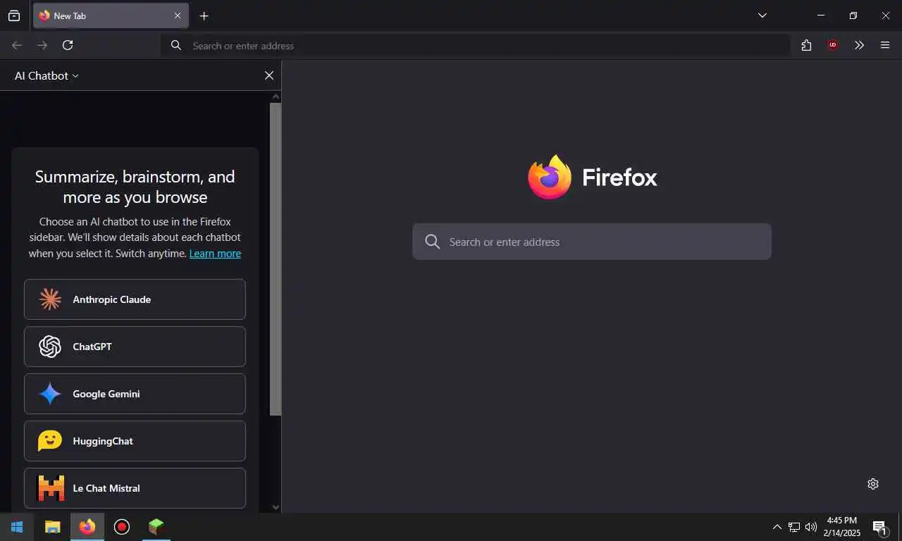Focus the toolbar address bar
902x541 pixels.
[476, 46]
